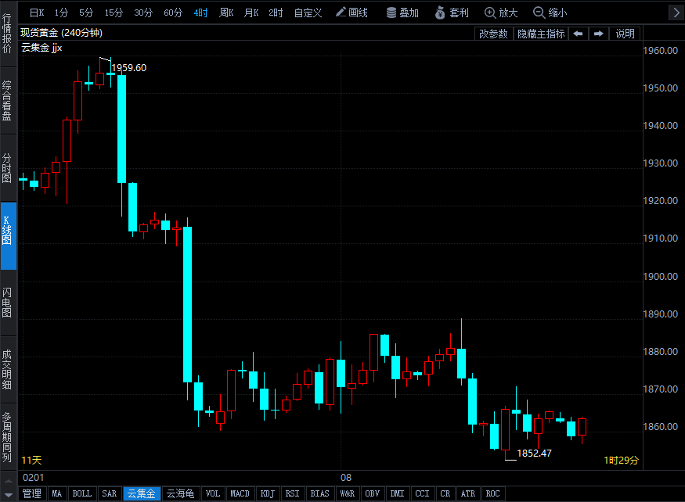Click the bottom-left up arrow expander

[9, 481]
